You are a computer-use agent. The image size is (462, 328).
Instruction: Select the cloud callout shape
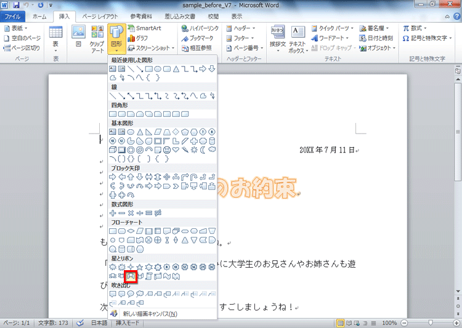tap(140, 294)
